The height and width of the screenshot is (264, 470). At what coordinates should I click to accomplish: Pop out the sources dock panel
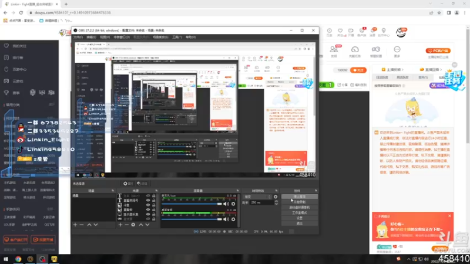[x=156, y=191]
